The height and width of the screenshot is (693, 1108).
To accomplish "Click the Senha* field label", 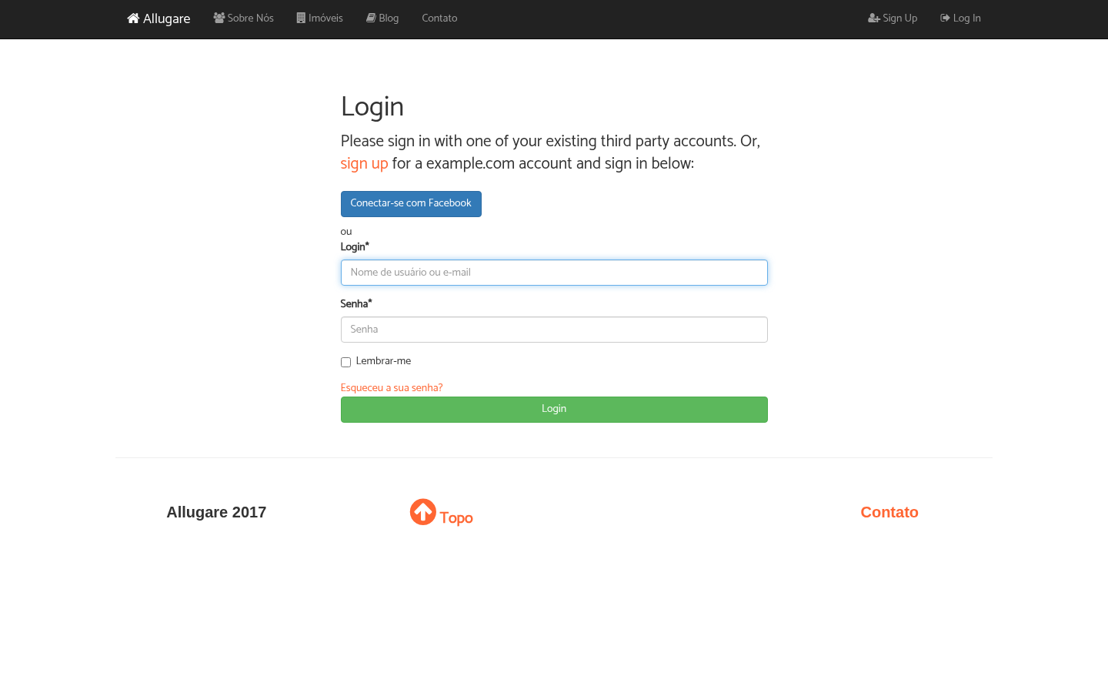I will tap(356, 304).
